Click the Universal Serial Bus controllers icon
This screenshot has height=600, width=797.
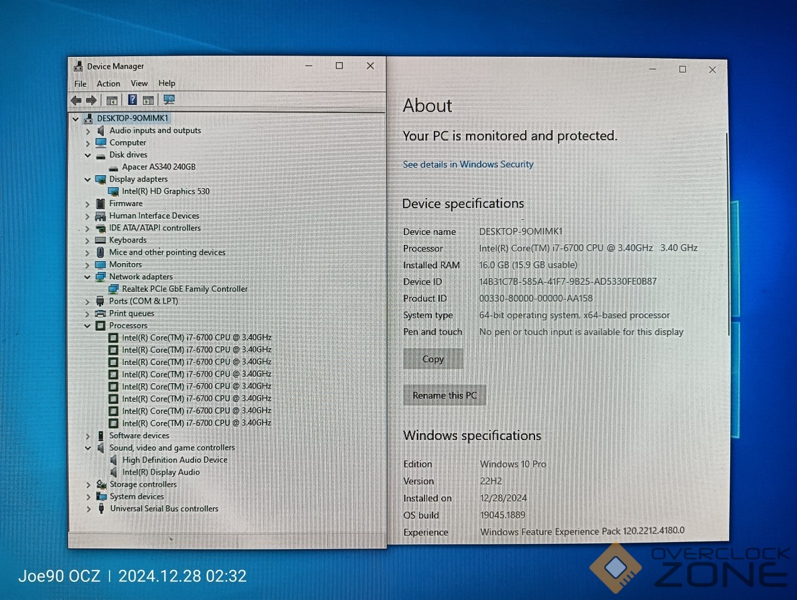click(101, 509)
